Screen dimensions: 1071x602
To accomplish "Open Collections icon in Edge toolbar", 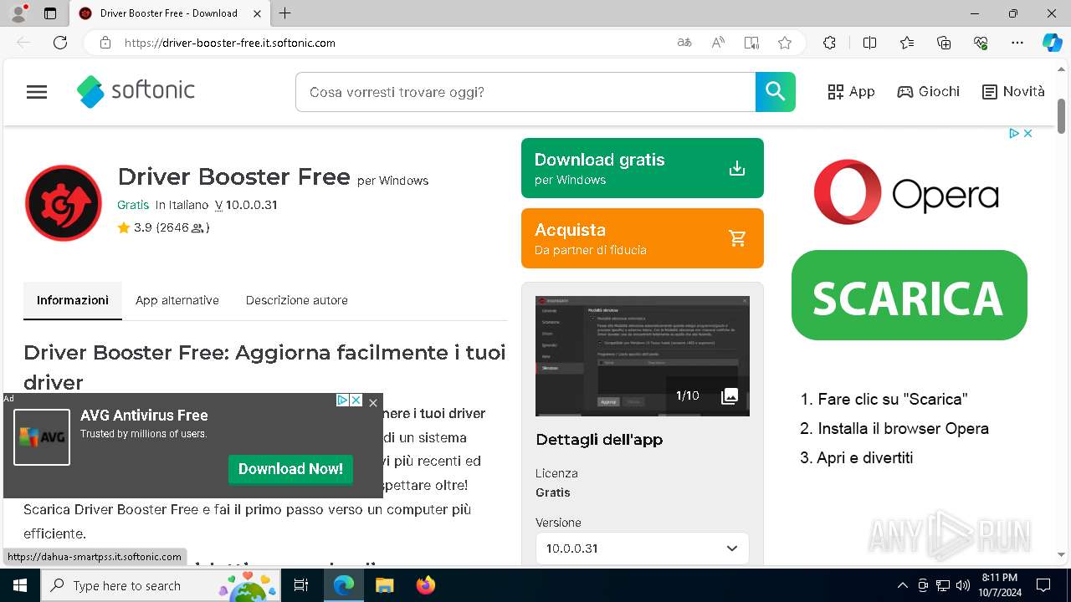I will click(x=944, y=43).
